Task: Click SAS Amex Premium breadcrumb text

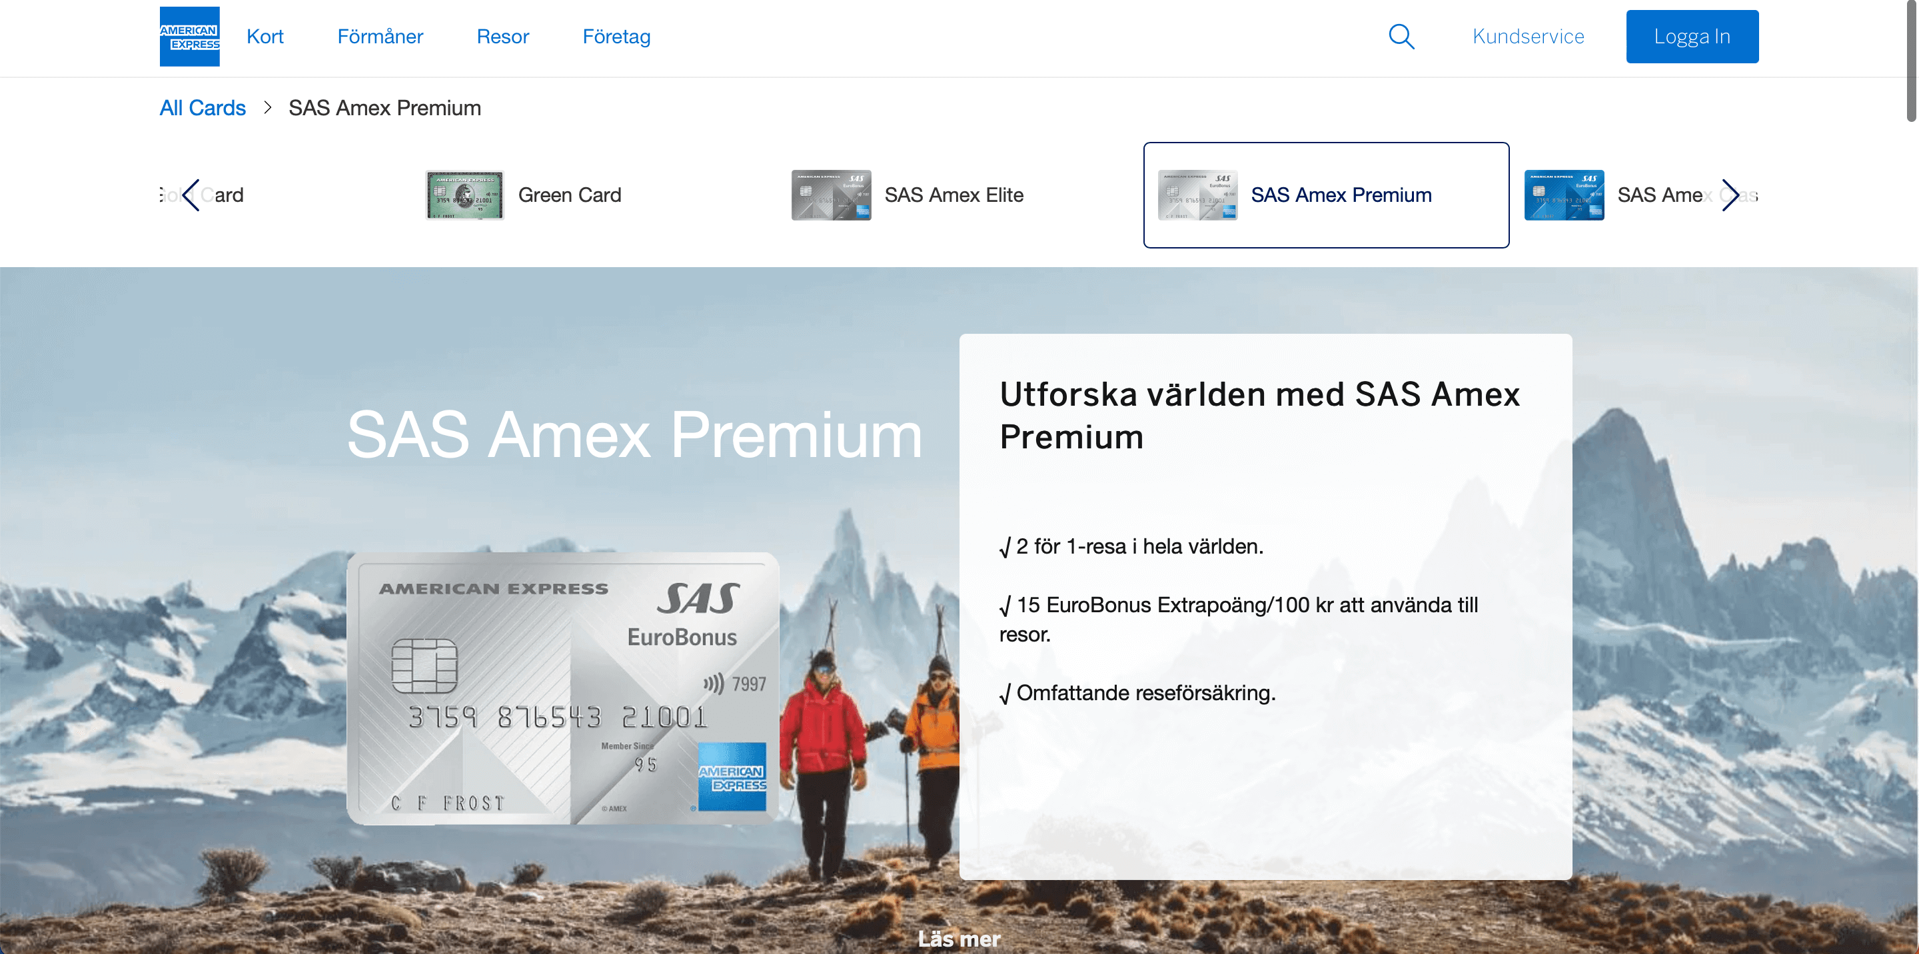Action: pyautogui.click(x=384, y=108)
